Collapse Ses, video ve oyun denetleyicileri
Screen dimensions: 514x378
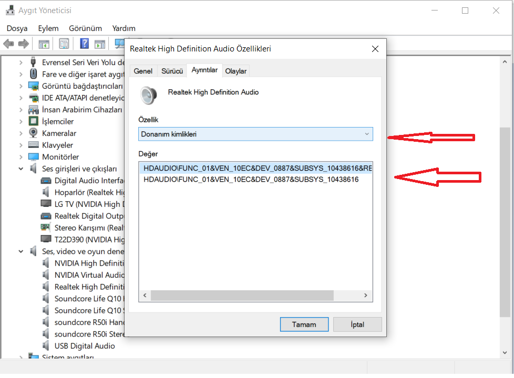click(x=20, y=251)
